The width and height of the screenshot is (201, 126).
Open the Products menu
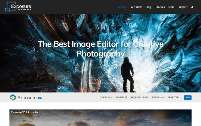click(121, 7)
